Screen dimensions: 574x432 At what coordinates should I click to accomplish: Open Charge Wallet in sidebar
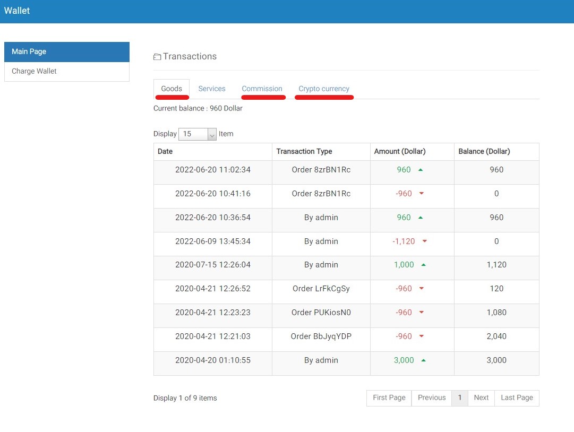coord(66,71)
